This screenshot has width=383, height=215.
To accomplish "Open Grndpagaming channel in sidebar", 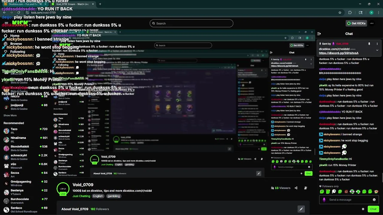I will (x=25, y=183).
